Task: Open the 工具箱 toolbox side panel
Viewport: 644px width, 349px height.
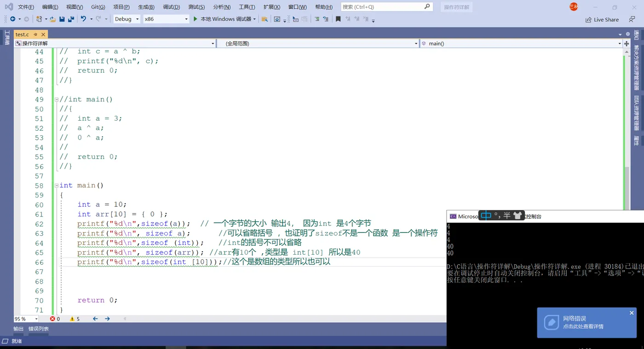Action: (7, 37)
